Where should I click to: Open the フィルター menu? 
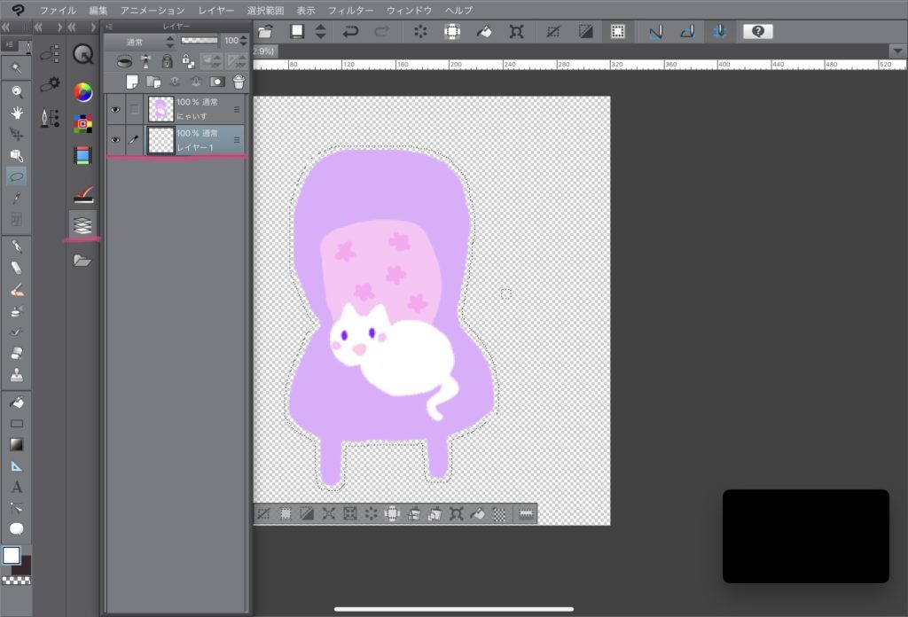click(x=350, y=10)
